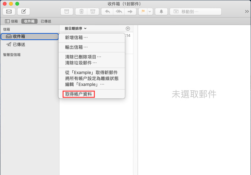Click the reply all double-arrow icon
This screenshot has width=251, height=175.
click(x=119, y=12)
